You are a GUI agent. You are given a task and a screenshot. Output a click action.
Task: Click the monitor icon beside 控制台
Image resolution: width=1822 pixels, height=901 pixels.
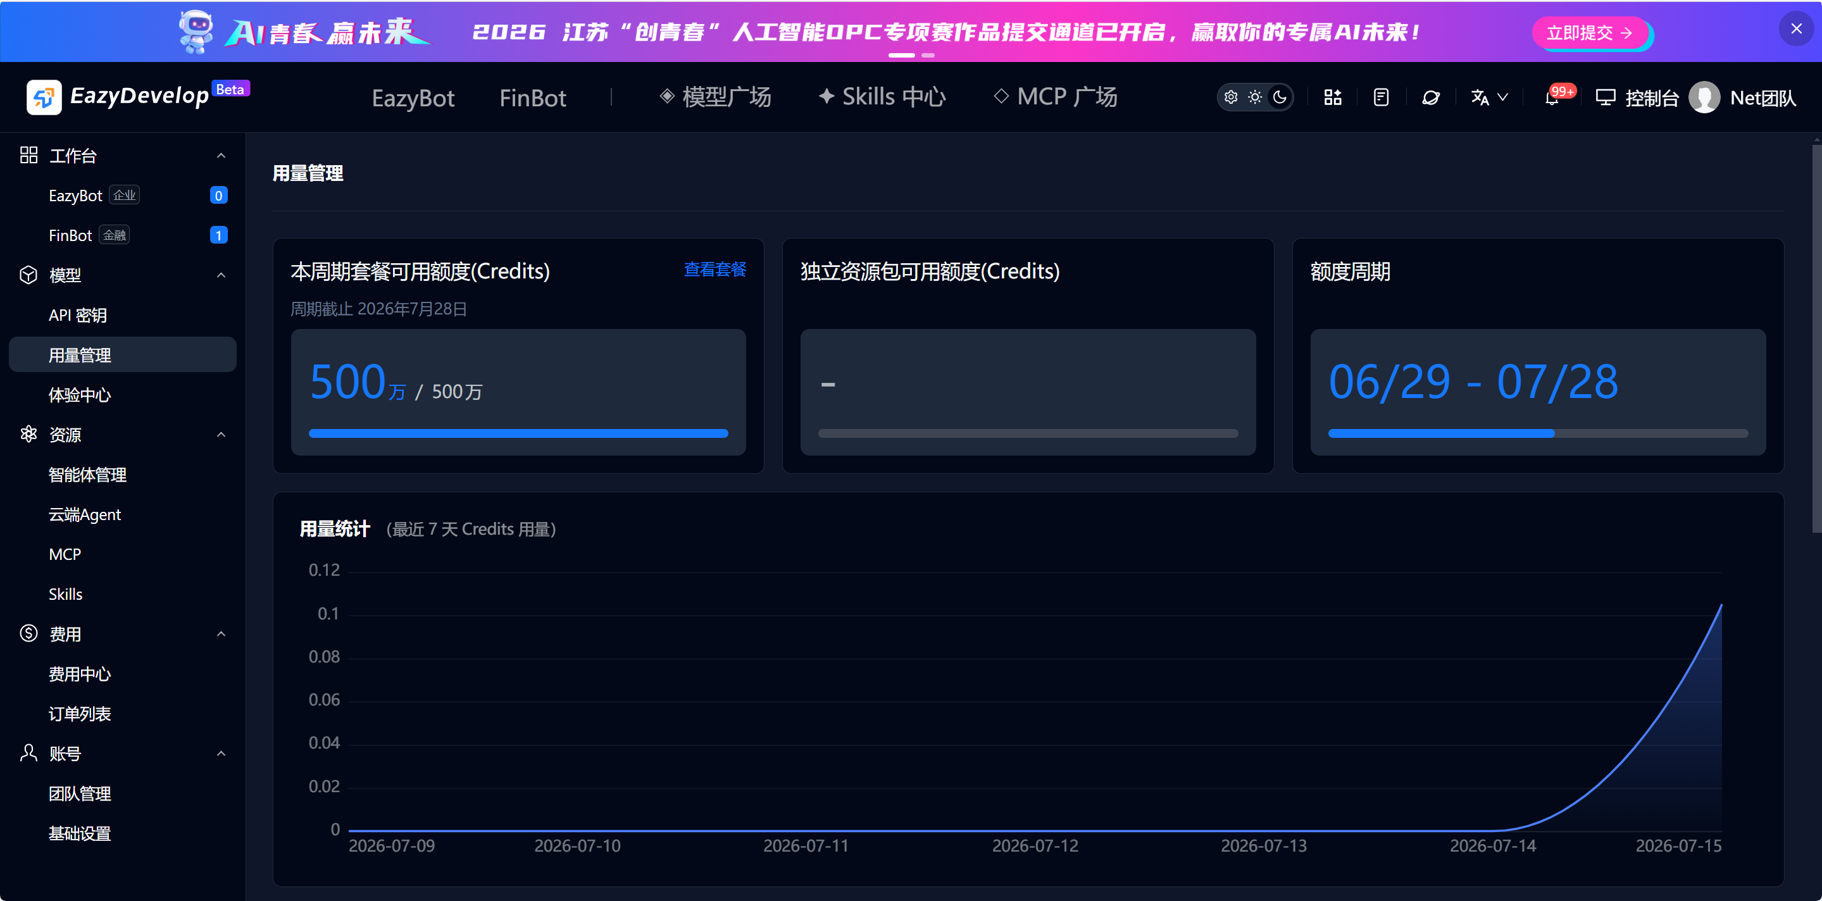pos(1605,97)
